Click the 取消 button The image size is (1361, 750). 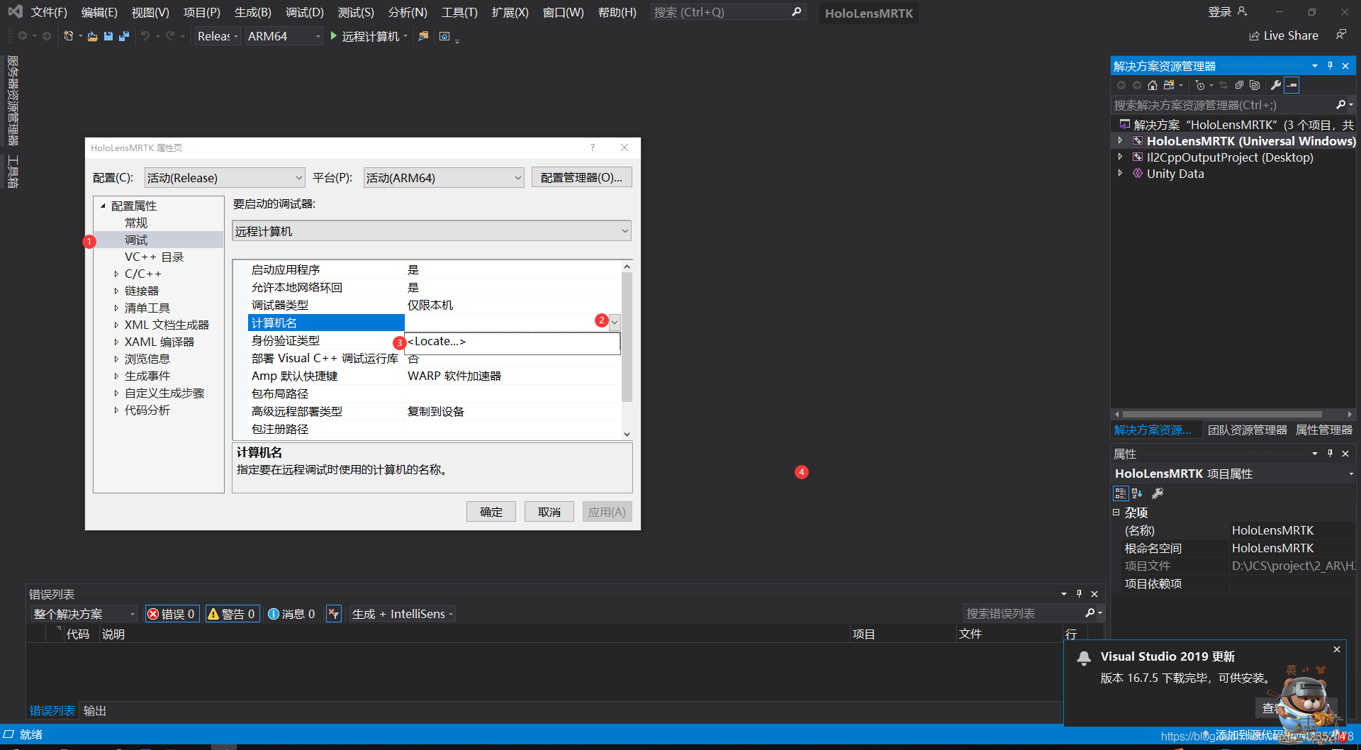(x=549, y=512)
